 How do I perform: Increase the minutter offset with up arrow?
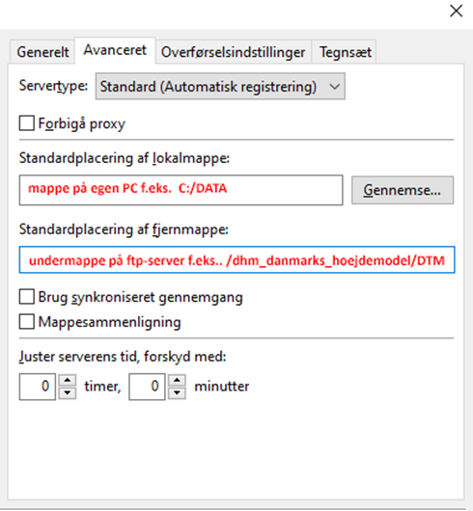coord(177,380)
